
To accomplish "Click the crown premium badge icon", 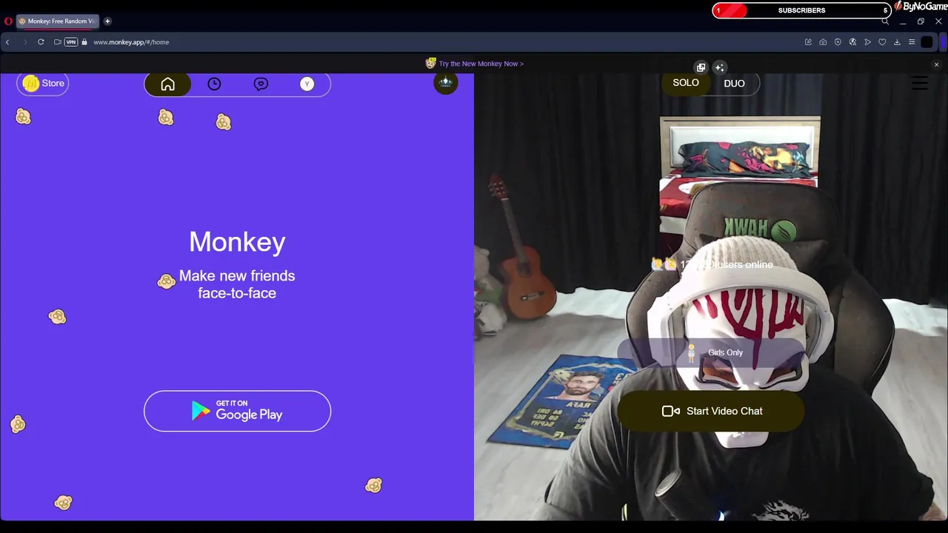I will point(446,83).
